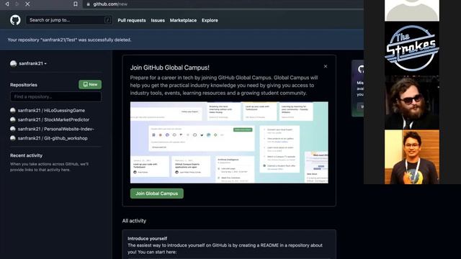
Task: Open the sanfrank21 / Git-github_workshop repository
Action: [53, 138]
